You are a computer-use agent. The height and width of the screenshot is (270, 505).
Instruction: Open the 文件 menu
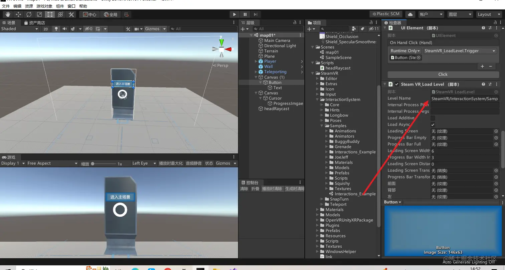pos(6,6)
